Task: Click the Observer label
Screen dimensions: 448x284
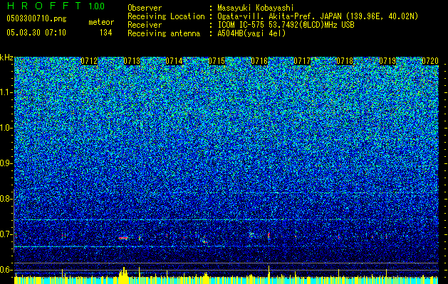Action: pos(145,8)
